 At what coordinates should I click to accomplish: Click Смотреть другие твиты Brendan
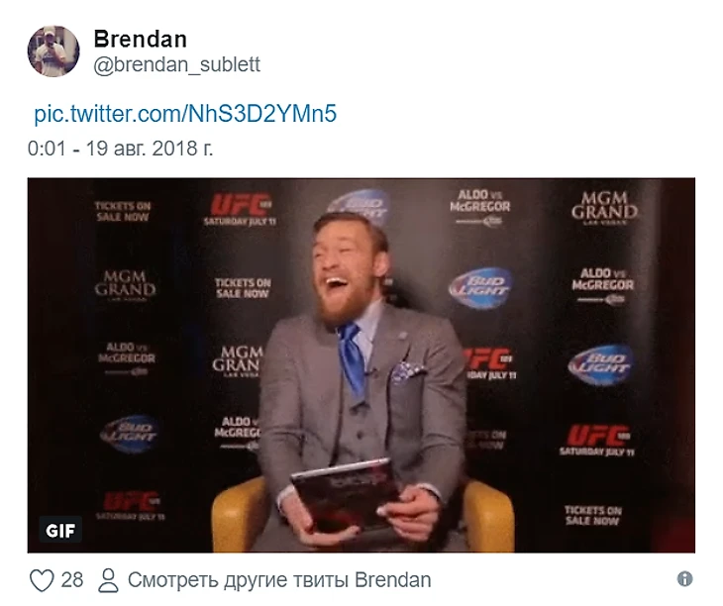pyautogui.click(x=279, y=579)
